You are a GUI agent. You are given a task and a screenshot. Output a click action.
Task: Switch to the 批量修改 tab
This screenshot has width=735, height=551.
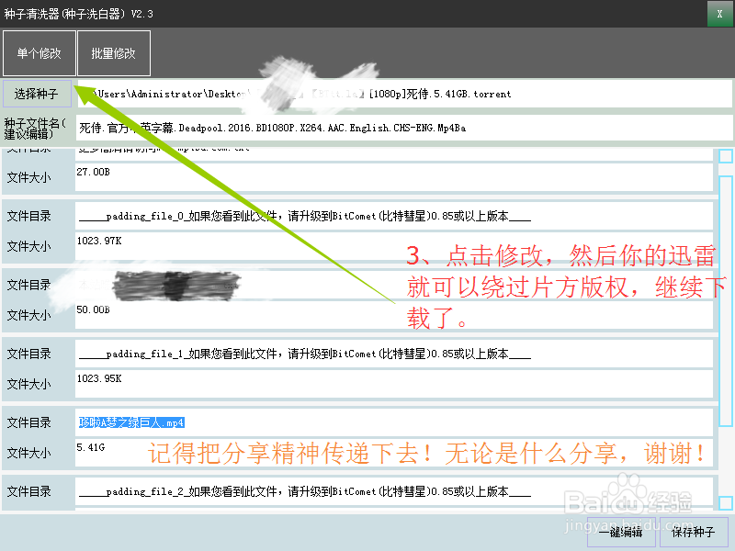point(113,53)
